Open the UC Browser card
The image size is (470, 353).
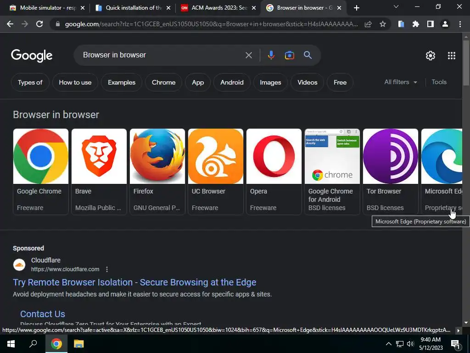216,172
